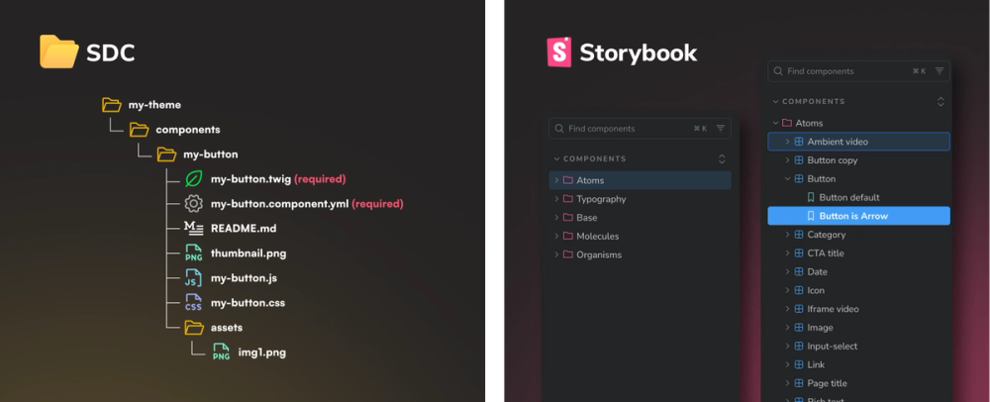The width and height of the screenshot is (990, 402).
Task: Expand the Molecules folder chevron
Action: click(x=556, y=236)
